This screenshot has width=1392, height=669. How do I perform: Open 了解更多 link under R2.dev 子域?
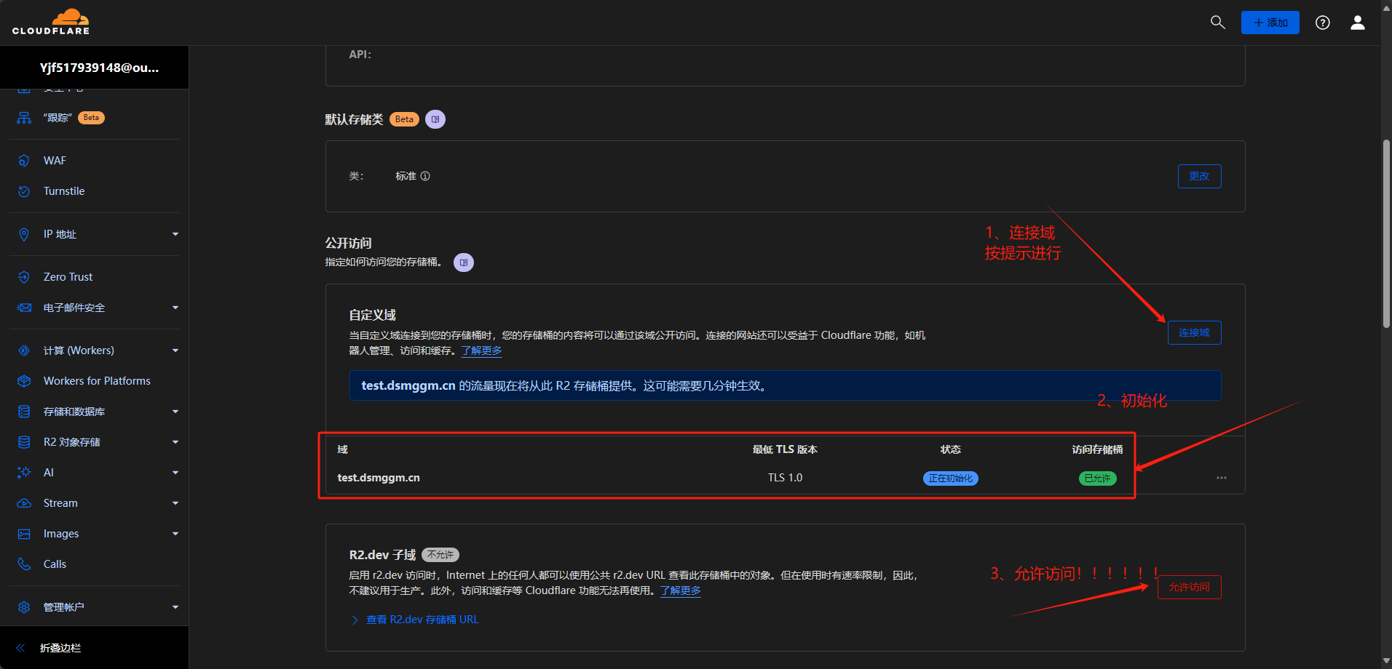pos(680,590)
